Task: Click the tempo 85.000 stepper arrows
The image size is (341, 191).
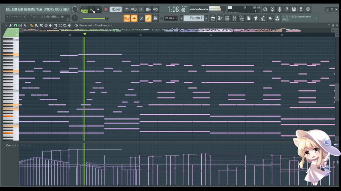Action: pyautogui.click(x=121, y=9)
